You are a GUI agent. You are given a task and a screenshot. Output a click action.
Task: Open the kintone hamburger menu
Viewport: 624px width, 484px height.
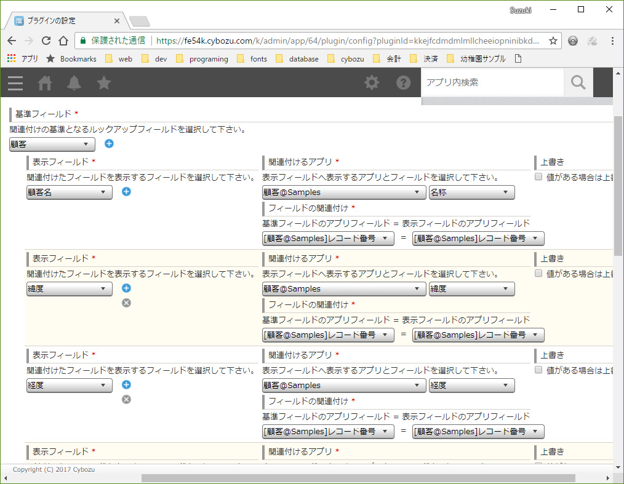pyautogui.click(x=15, y=83)
